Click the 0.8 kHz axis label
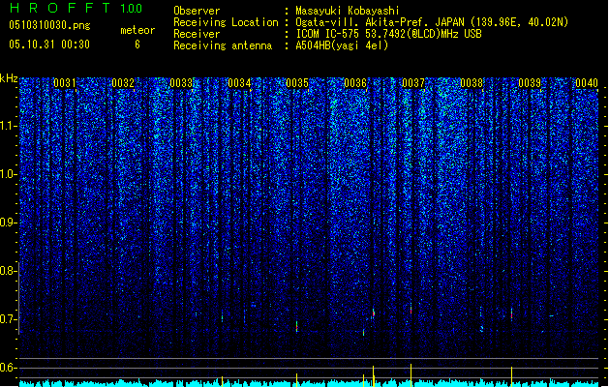Viewport: 609px width, 387px height. pyautogui.click(x=8, y=271)
